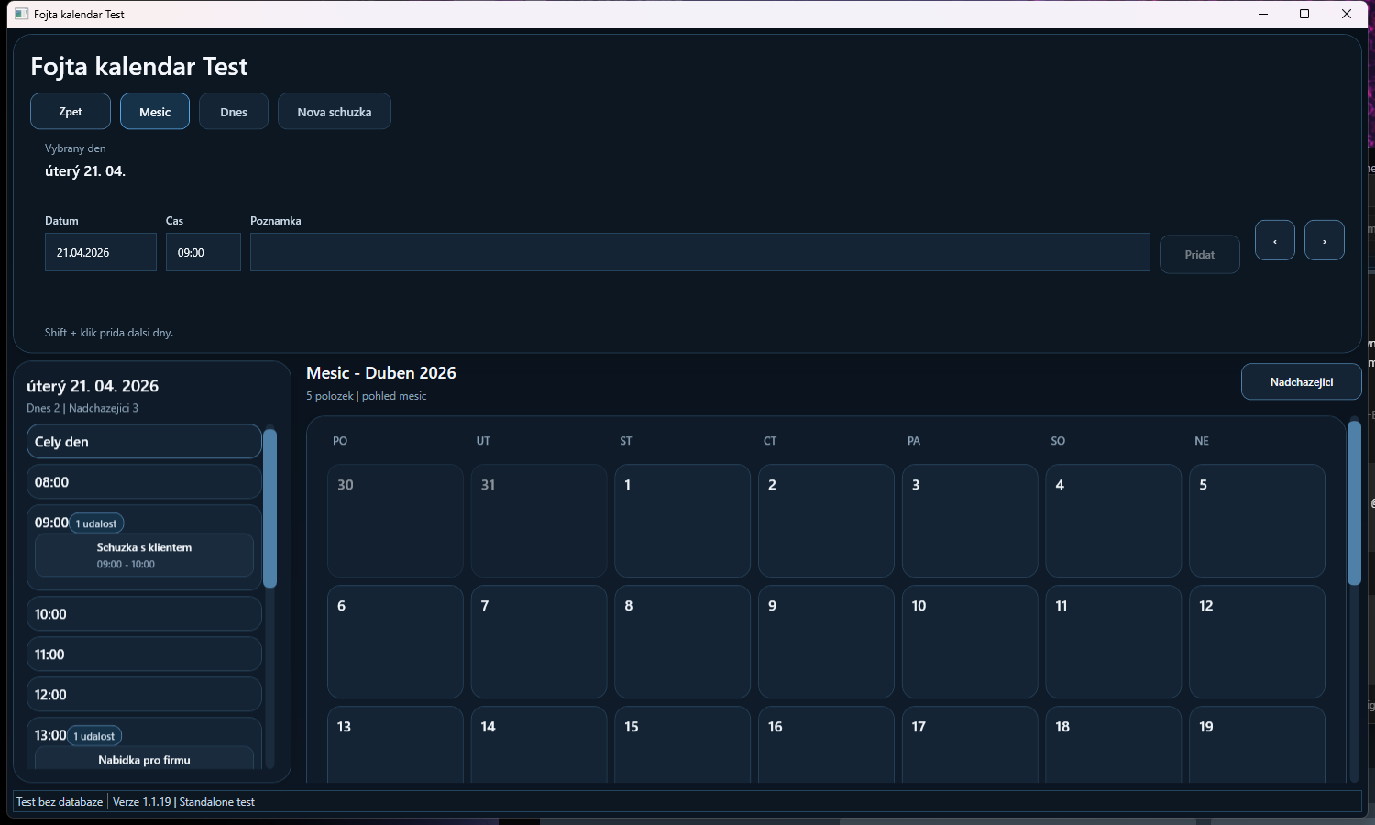The image size is (1375, 825).
Task: Select the 12:00 time slot
Action: coord(144,695)
